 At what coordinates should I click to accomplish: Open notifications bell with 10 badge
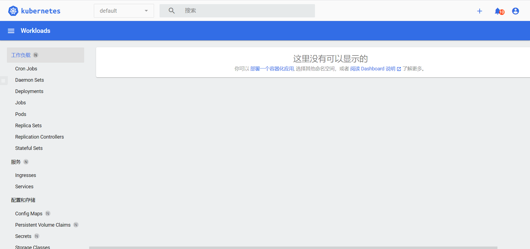(x=499, y=11)
